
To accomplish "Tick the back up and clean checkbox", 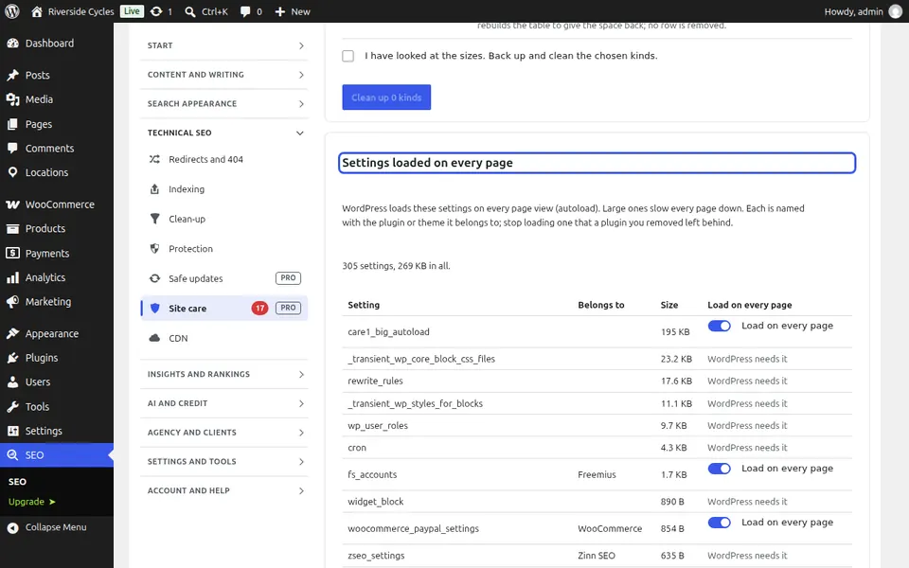I will click(x=348, y=56).
